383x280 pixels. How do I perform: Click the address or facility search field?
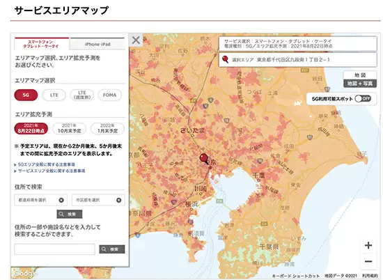(x=54, y=249)
